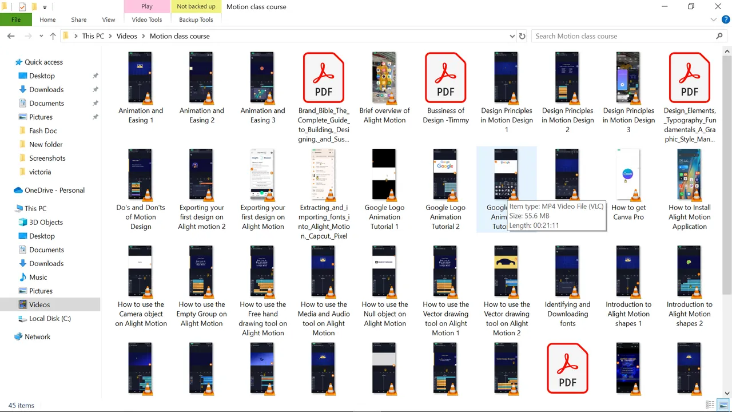Select Design Principles in Motion Design 1
Viewport: 732px width, 412px height.
pos(507,92)
